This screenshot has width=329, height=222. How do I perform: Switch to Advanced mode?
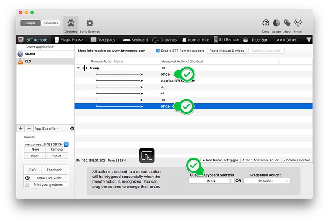51,23
